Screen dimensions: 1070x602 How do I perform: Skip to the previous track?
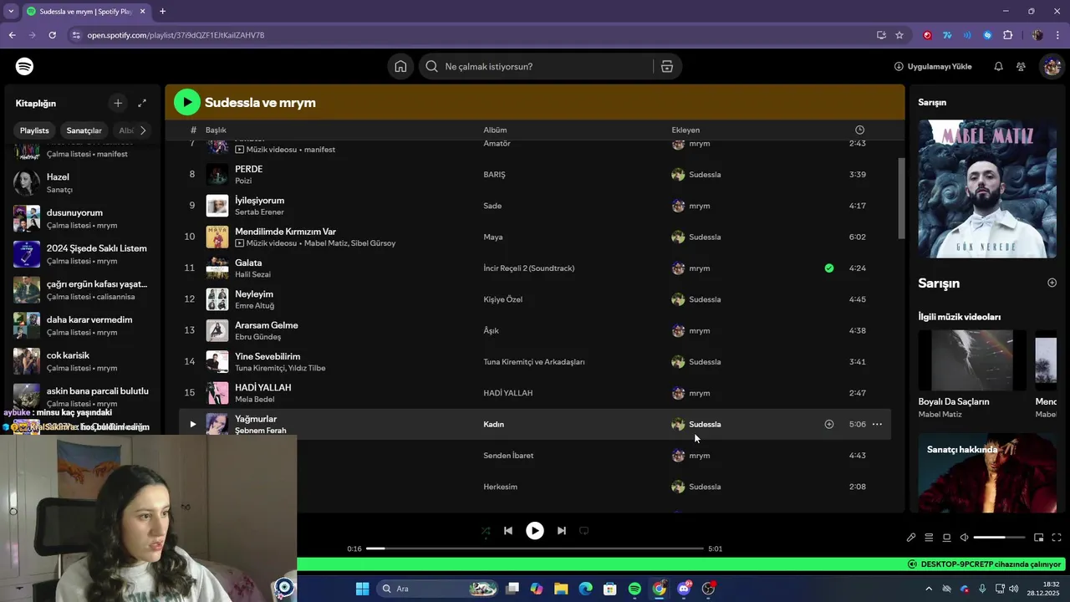[508, 530]
